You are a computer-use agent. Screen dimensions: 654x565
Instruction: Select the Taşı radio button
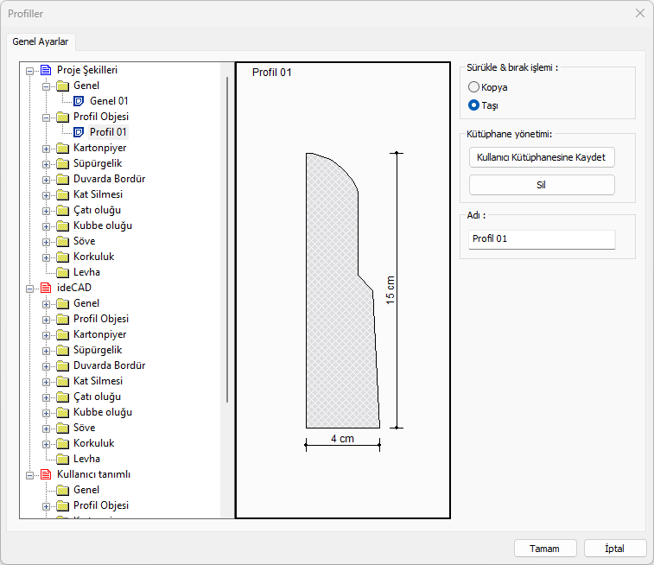tap(473, 105)
